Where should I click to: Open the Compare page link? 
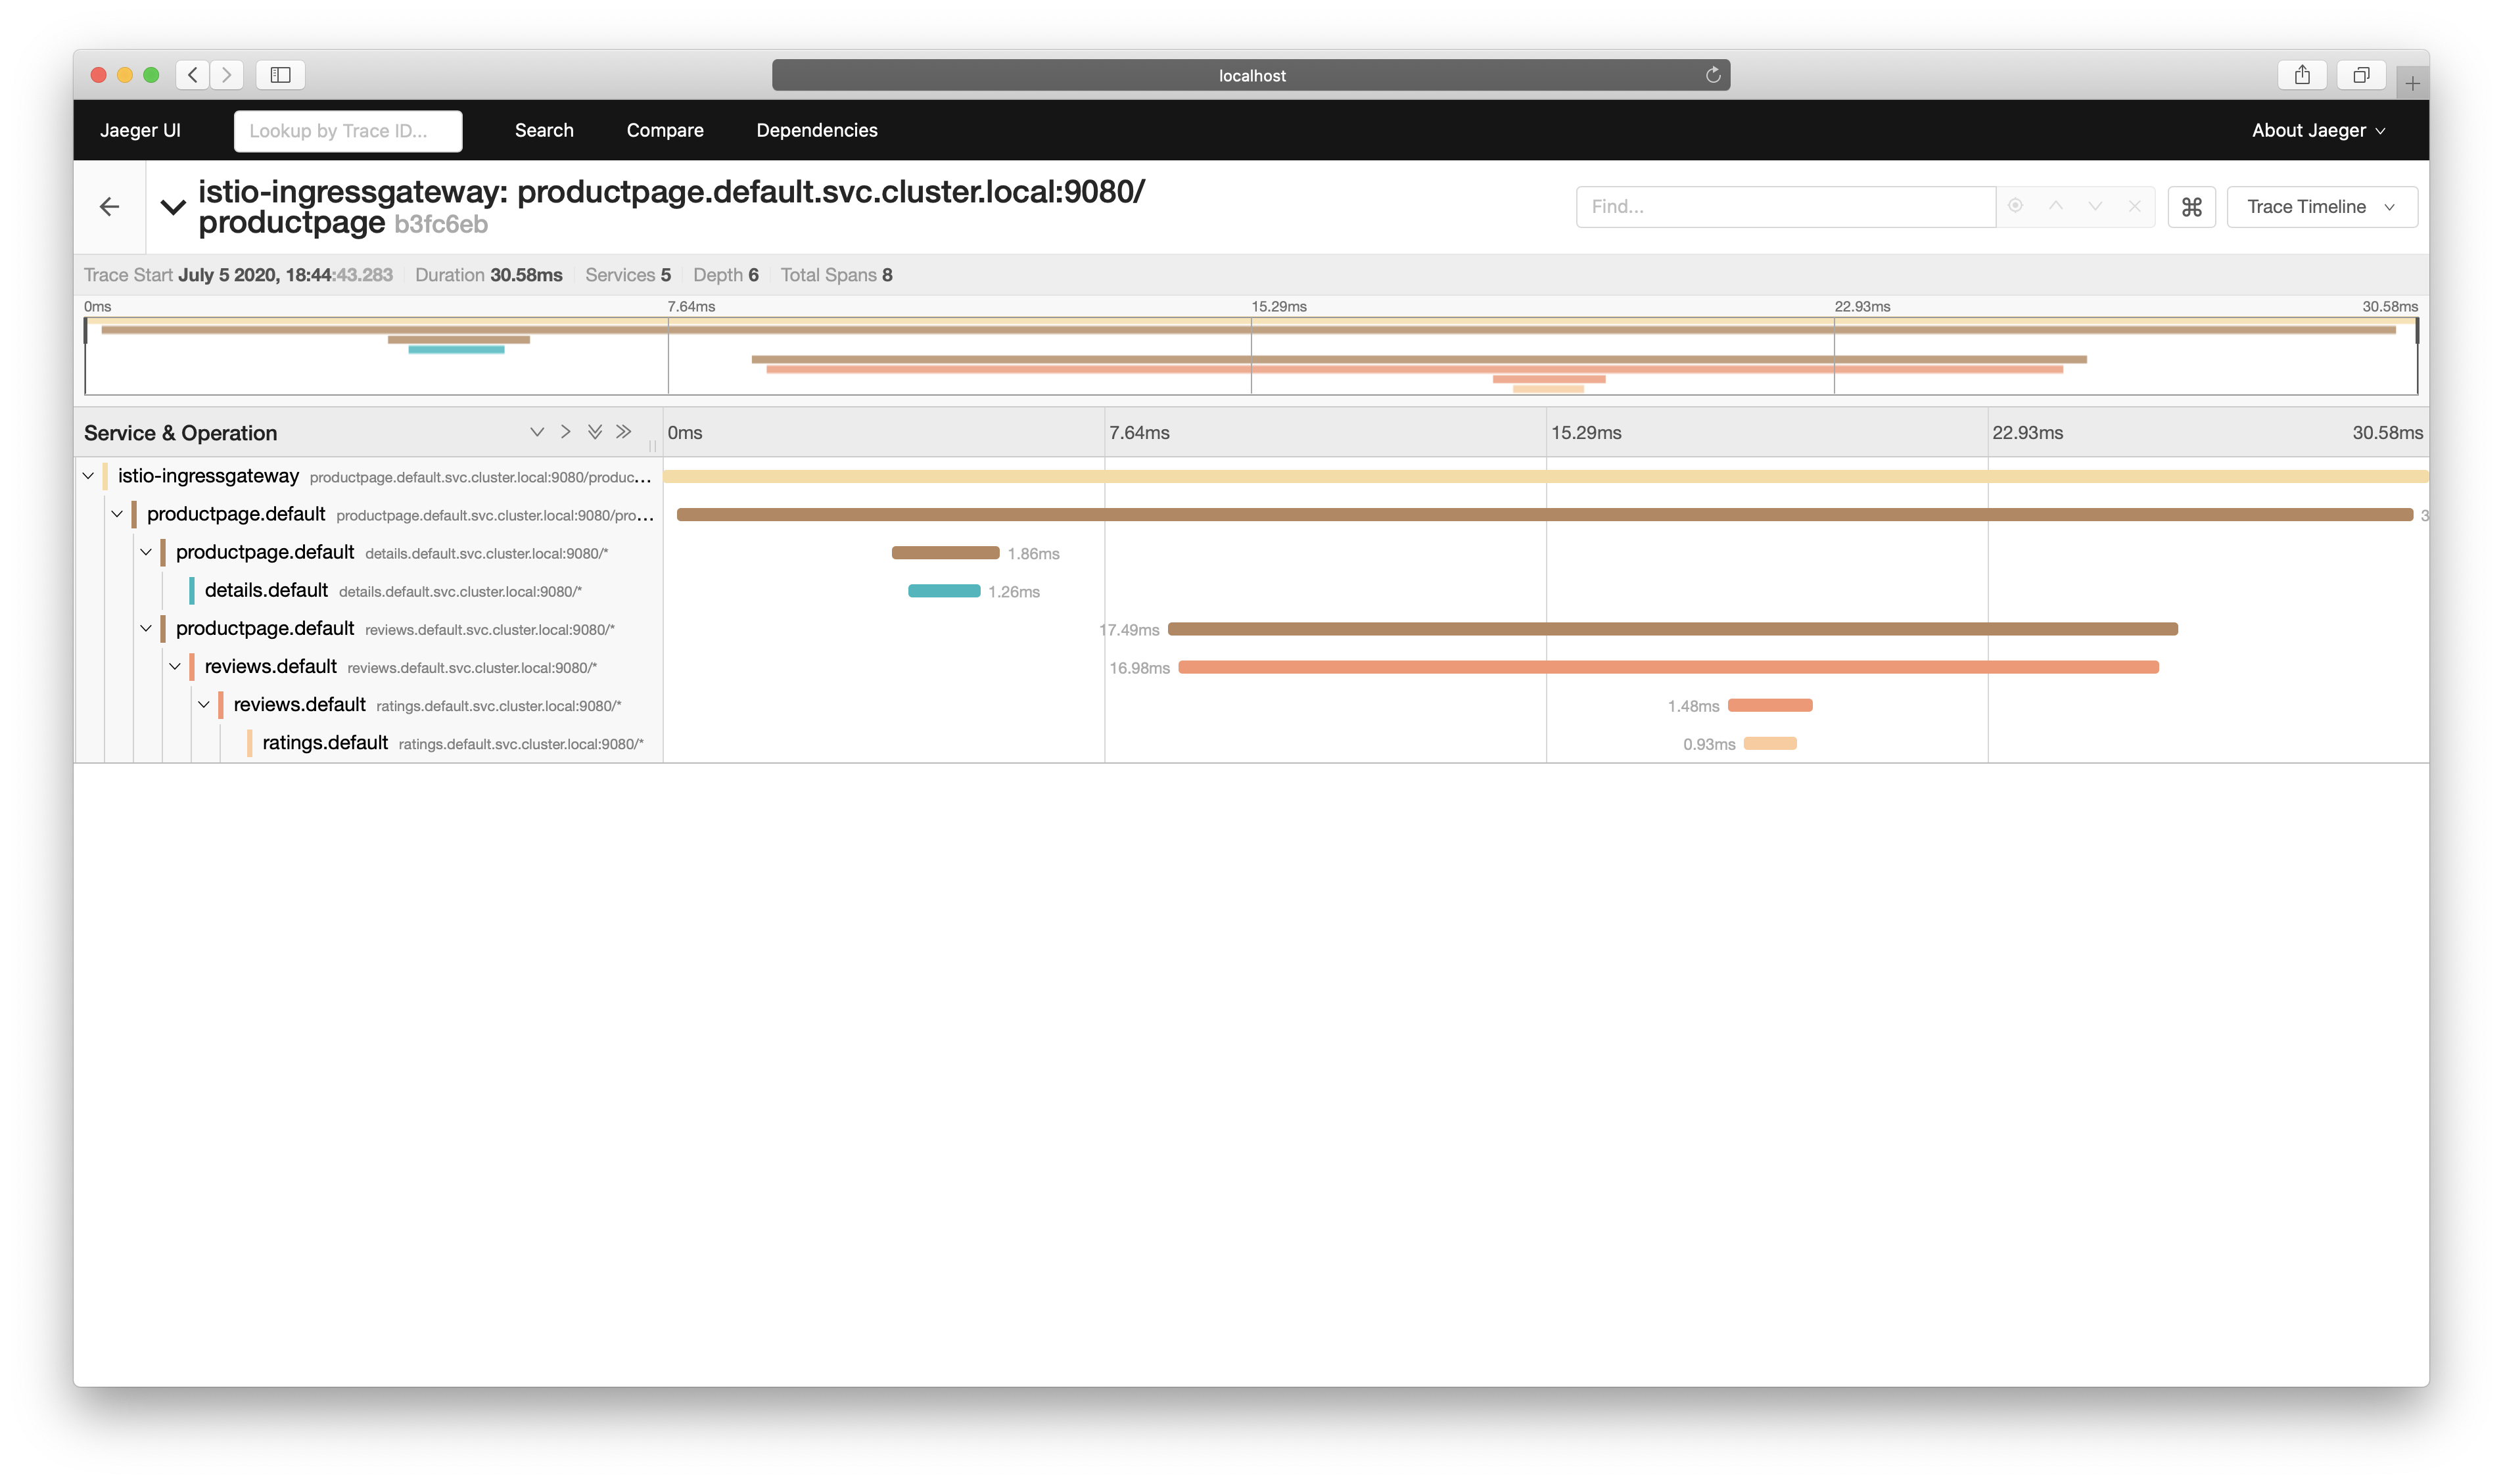[665, 130]
